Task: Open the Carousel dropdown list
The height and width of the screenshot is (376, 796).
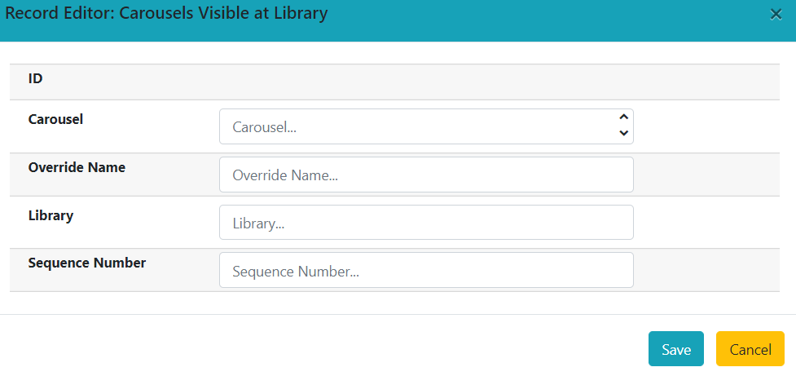Action: click(425, 126)
